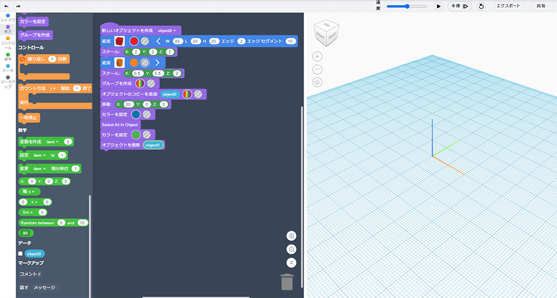Undo the last action with the back arrow
Viewport: 557px width, 298px height.
point(6,6)
